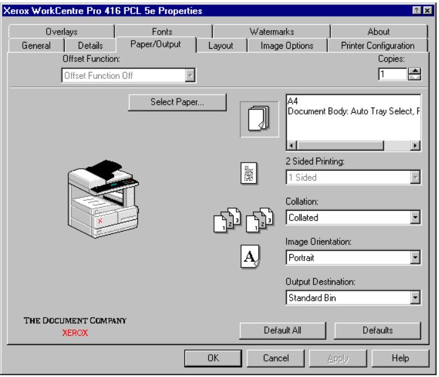
Task: Open Help with the Help button
Action: point(400,358)
